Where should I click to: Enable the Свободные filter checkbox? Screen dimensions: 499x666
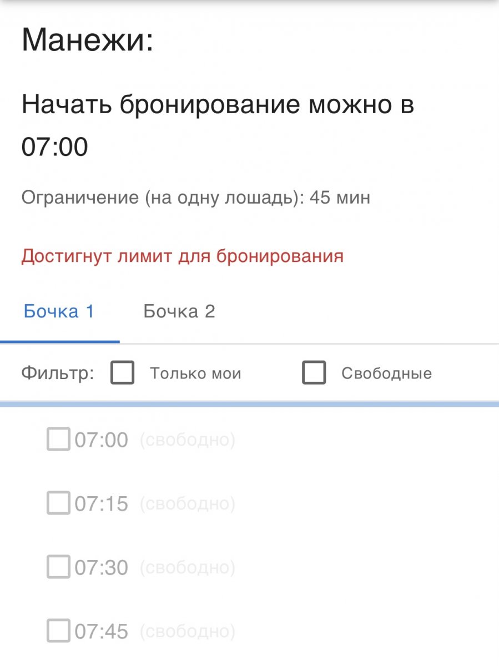pyautogui.click(x=314, y=373)
